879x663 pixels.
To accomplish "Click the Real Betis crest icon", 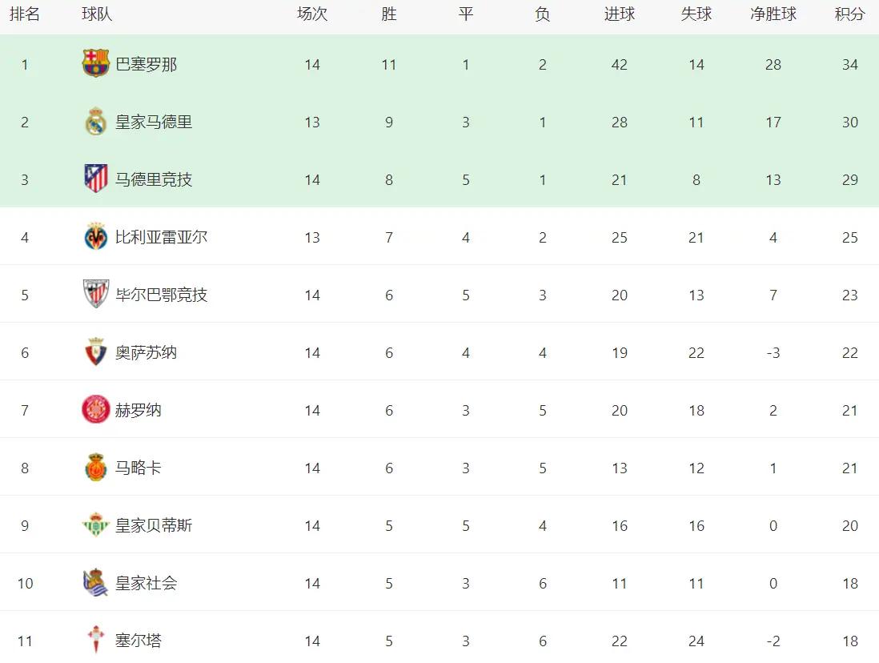I will click(96, 525).
